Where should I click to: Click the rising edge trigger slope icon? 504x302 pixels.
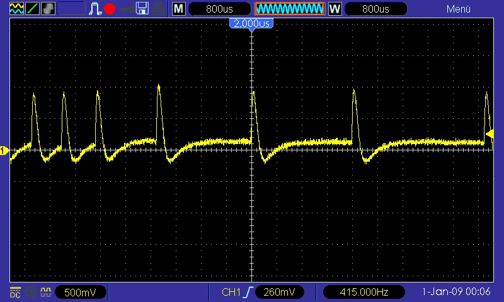click(248, 293)
